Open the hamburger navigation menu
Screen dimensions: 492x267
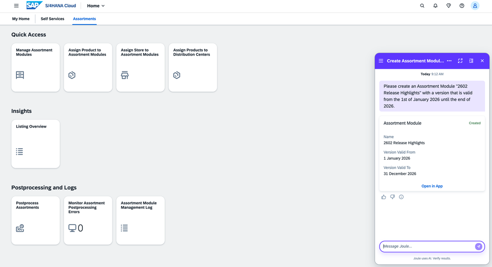[16, 6]
